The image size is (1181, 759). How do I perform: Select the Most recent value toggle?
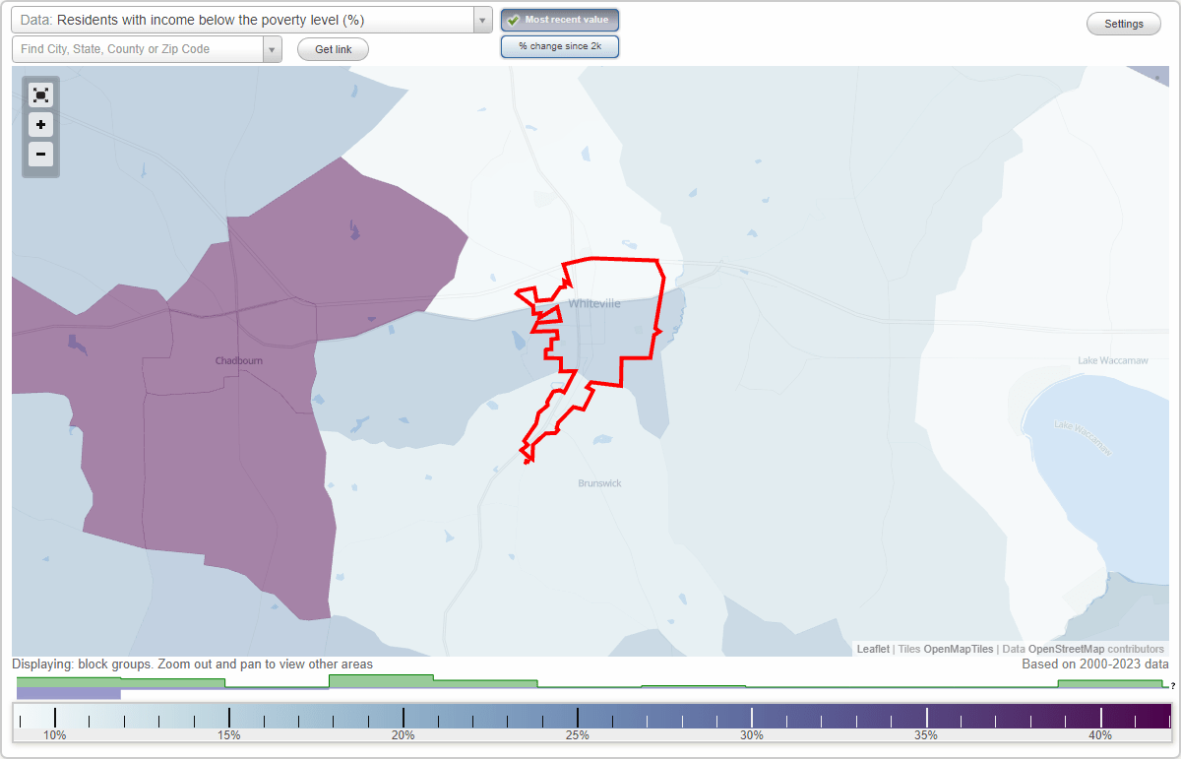559,19
